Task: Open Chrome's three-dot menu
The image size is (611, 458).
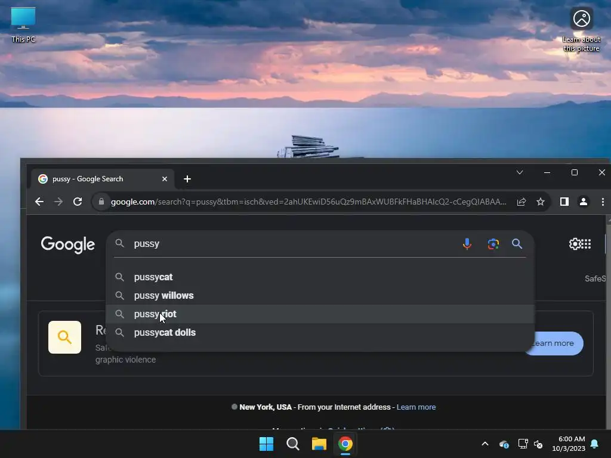Action: coord(603,202)
